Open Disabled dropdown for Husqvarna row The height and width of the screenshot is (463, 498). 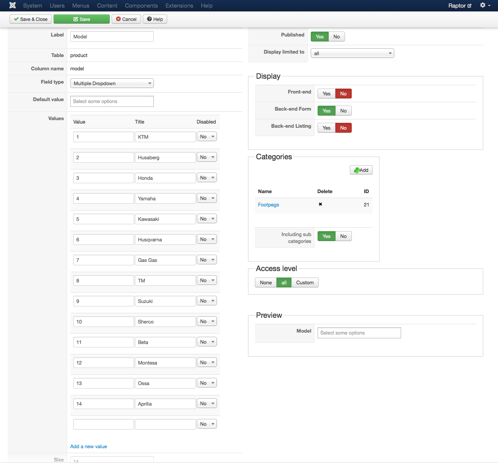207,239
